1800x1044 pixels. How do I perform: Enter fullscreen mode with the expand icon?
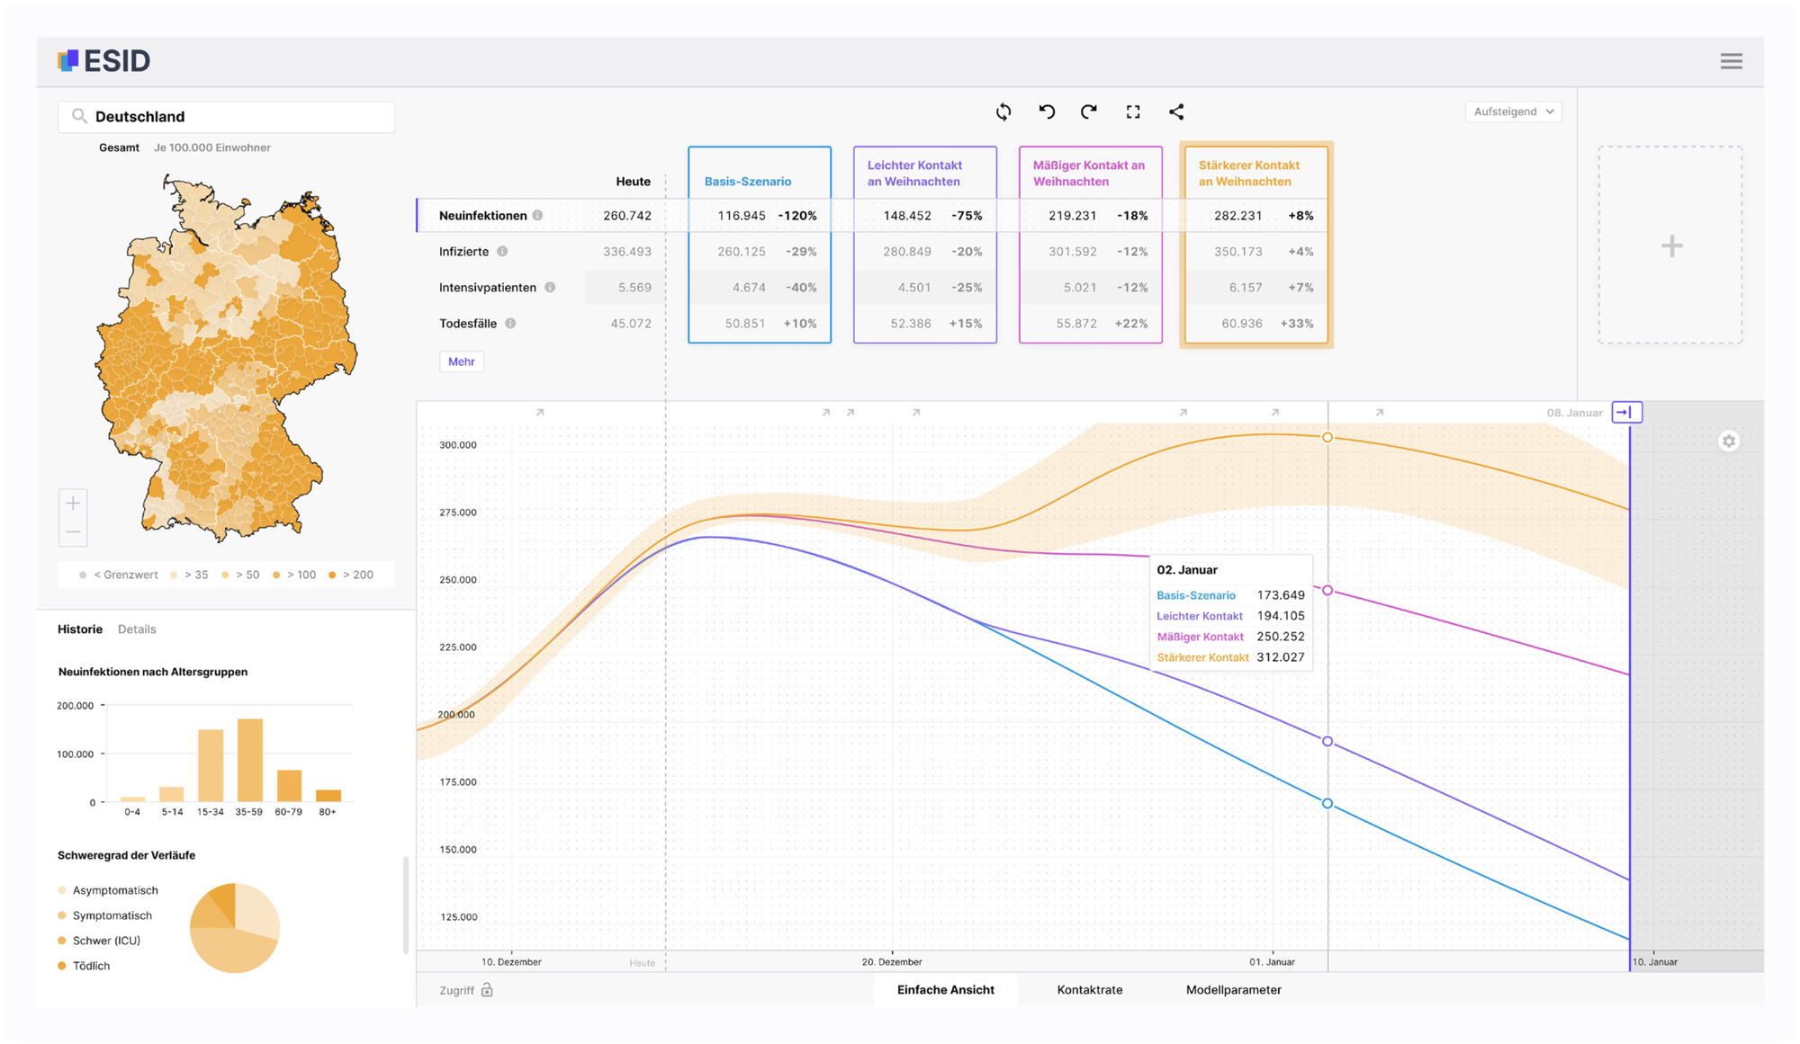[1133, 112]
